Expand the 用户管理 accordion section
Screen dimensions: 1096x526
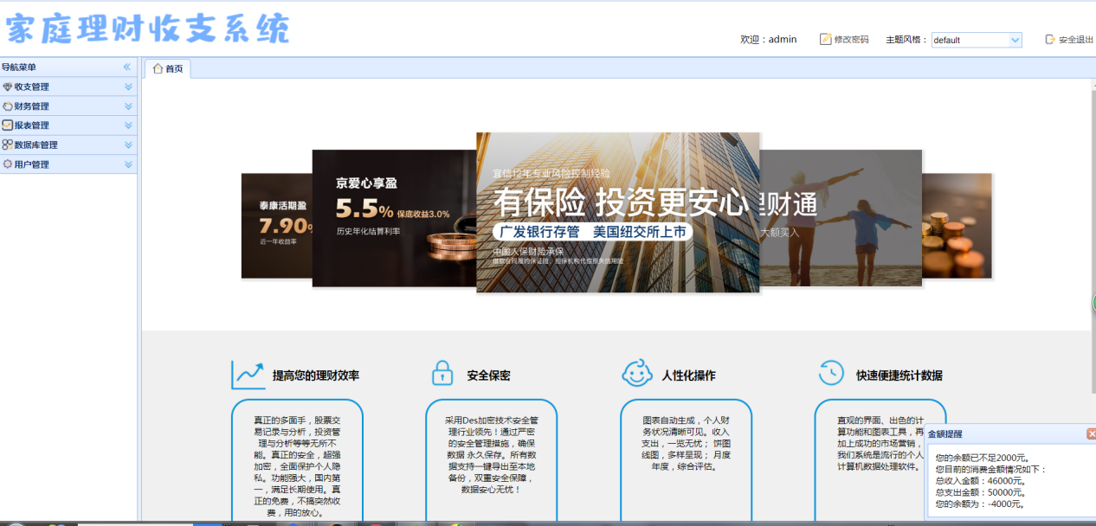click(128, 164)
